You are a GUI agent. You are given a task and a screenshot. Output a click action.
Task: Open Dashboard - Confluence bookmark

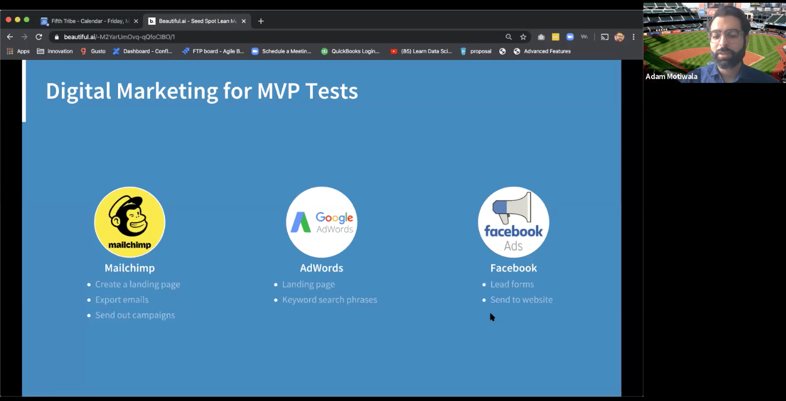point(143,51)
